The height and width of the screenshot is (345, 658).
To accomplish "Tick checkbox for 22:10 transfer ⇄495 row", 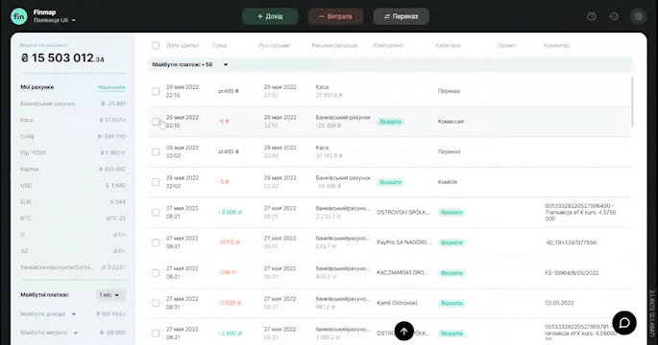I will 156,91.
